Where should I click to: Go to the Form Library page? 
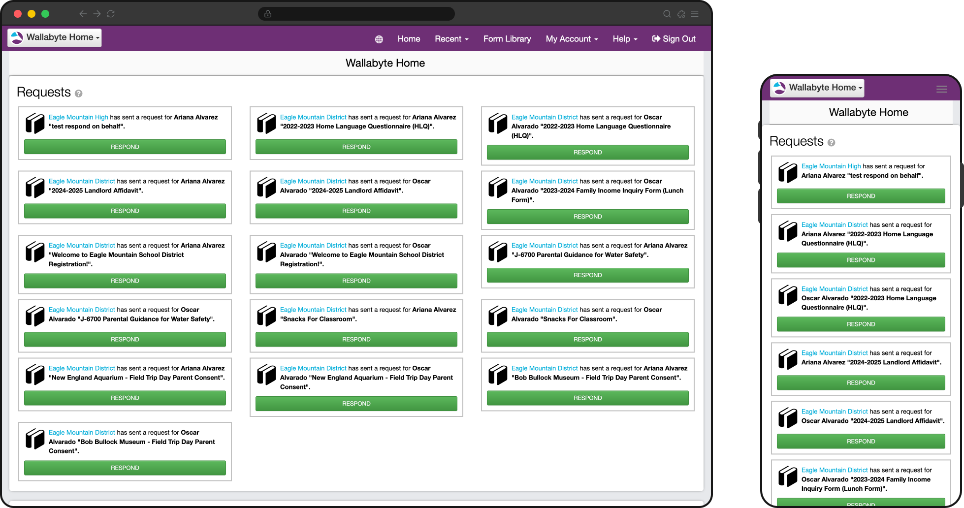coord(507,39)
